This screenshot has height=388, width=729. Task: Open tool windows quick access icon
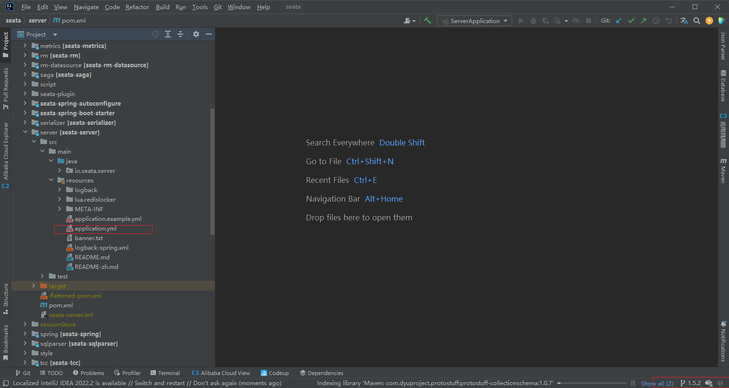pos(6,383)
